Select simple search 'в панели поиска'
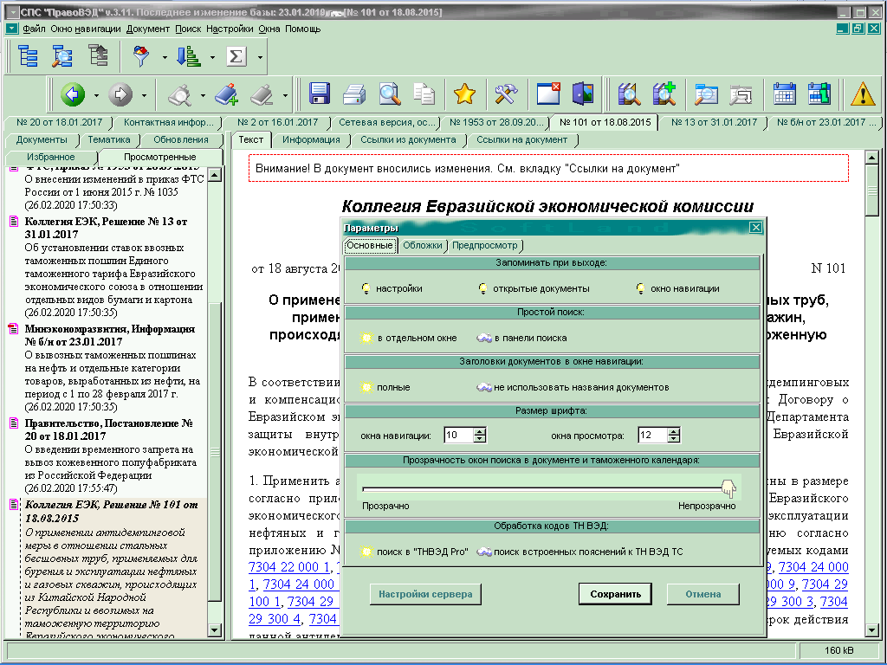Screen dimensions: 887x665 (521, 338)
